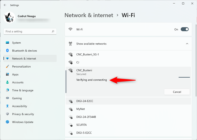Viewport: 197px width, 140px height.
Task: Click the vertical scrollbar of the Wi-Fi page
Action: click(196, 60)
